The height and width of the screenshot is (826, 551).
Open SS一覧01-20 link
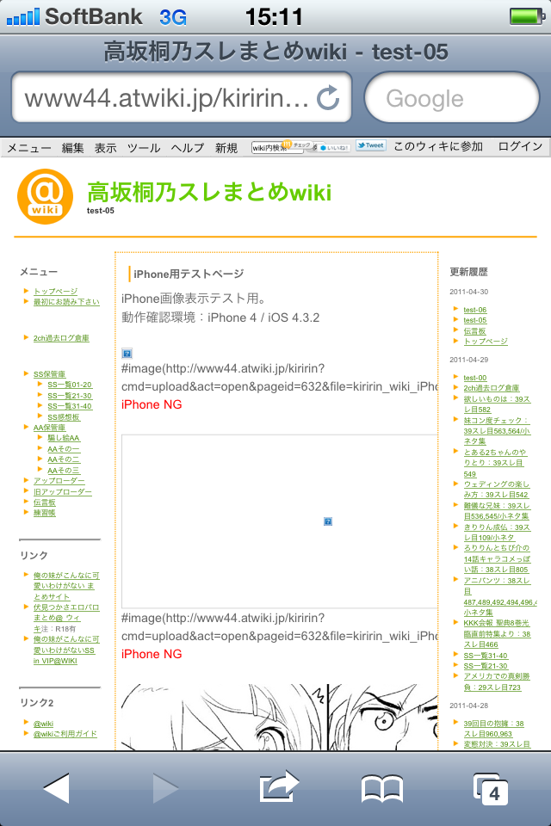pos(70,385)
